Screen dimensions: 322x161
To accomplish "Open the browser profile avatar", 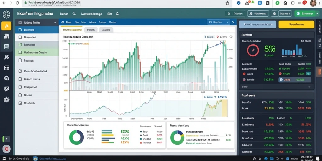I will (314, 3).
